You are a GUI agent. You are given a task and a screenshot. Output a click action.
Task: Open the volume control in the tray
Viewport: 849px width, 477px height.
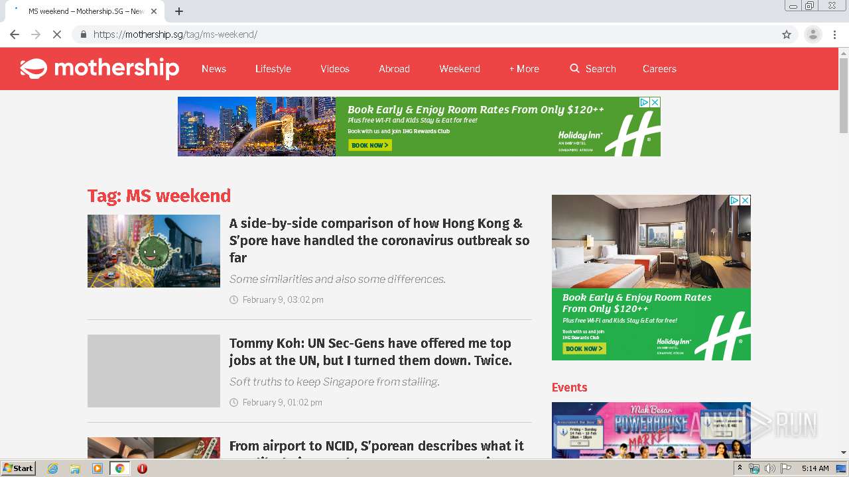[x=769, y=468]
